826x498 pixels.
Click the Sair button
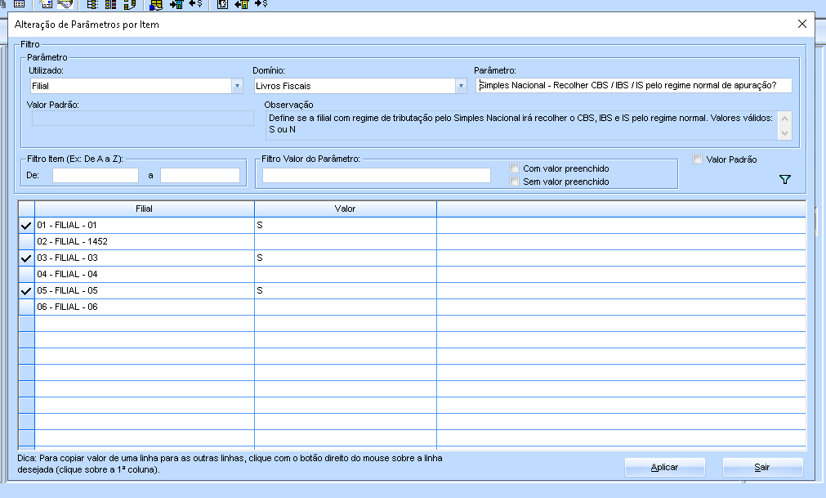pos(762,467)
